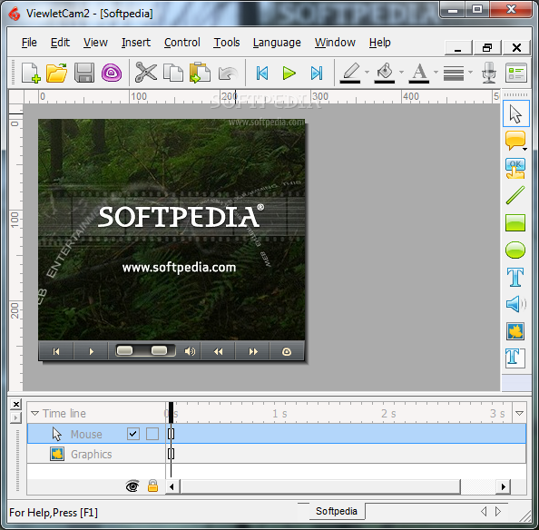The width and height of the screenshot is (539, 530).
Task: Click the Mouse layer keyframe marker
Action: (x=171, y=434)
